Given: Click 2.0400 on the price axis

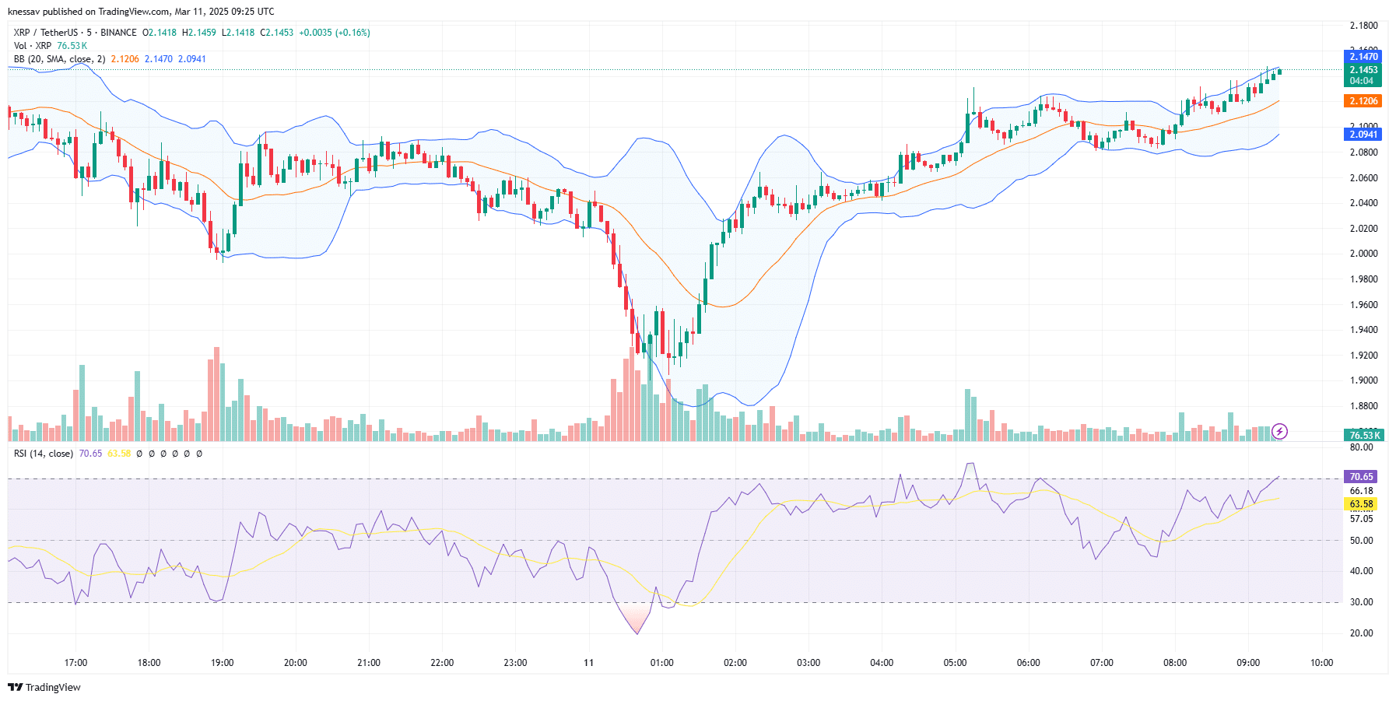Looking at the screenshot, I should tap(1363, 203).
